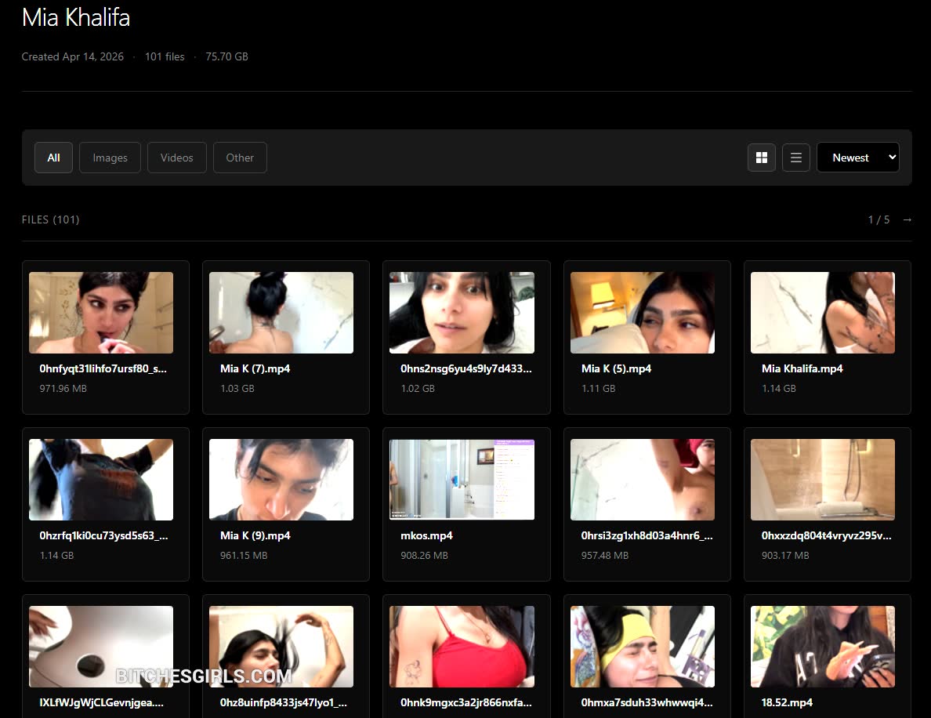Select the All filter tab

click(53, 158)
